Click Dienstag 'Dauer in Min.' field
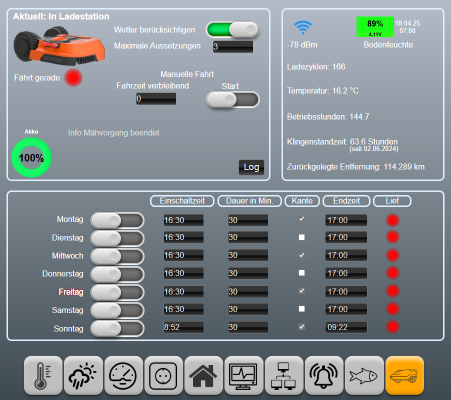The width and height of the screenshot is (451, 400). [248, 237]
